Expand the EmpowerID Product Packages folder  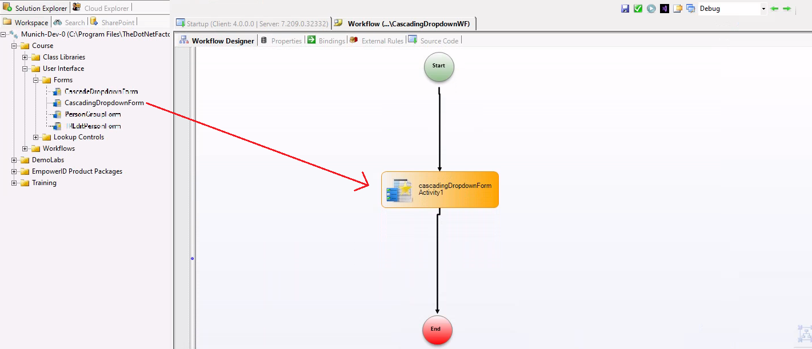point(14,171)
